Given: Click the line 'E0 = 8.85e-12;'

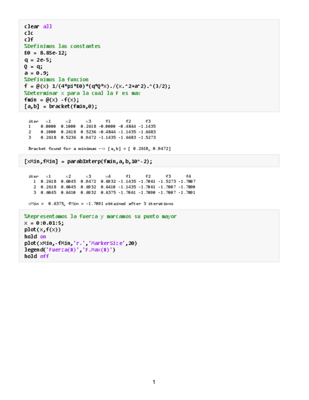Looking at the screenshot, I should (45, 53).
